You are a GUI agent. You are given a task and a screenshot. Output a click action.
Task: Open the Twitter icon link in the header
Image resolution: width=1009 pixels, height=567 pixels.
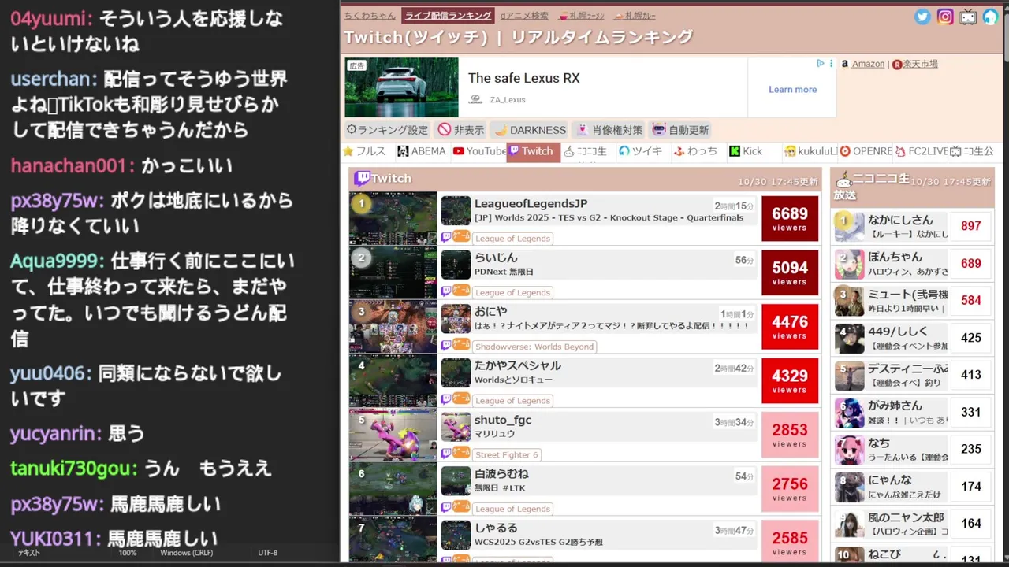(x=922, y=17)
